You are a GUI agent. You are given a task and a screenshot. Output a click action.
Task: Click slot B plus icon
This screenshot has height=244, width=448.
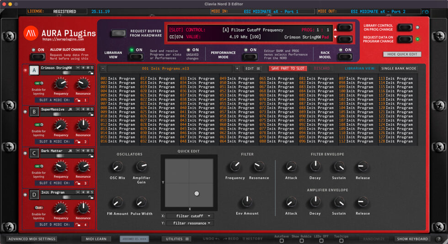[83, 109]
